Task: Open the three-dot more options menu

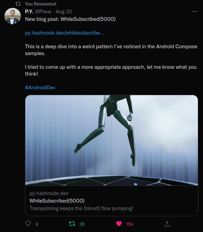Action: (x=195, y=12)
